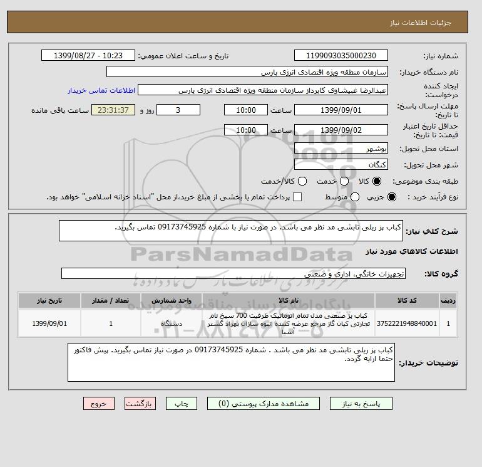Click the need date cell 1399/09/01 in table
Screen dimensions: 482x467
(x=49, y=323)
